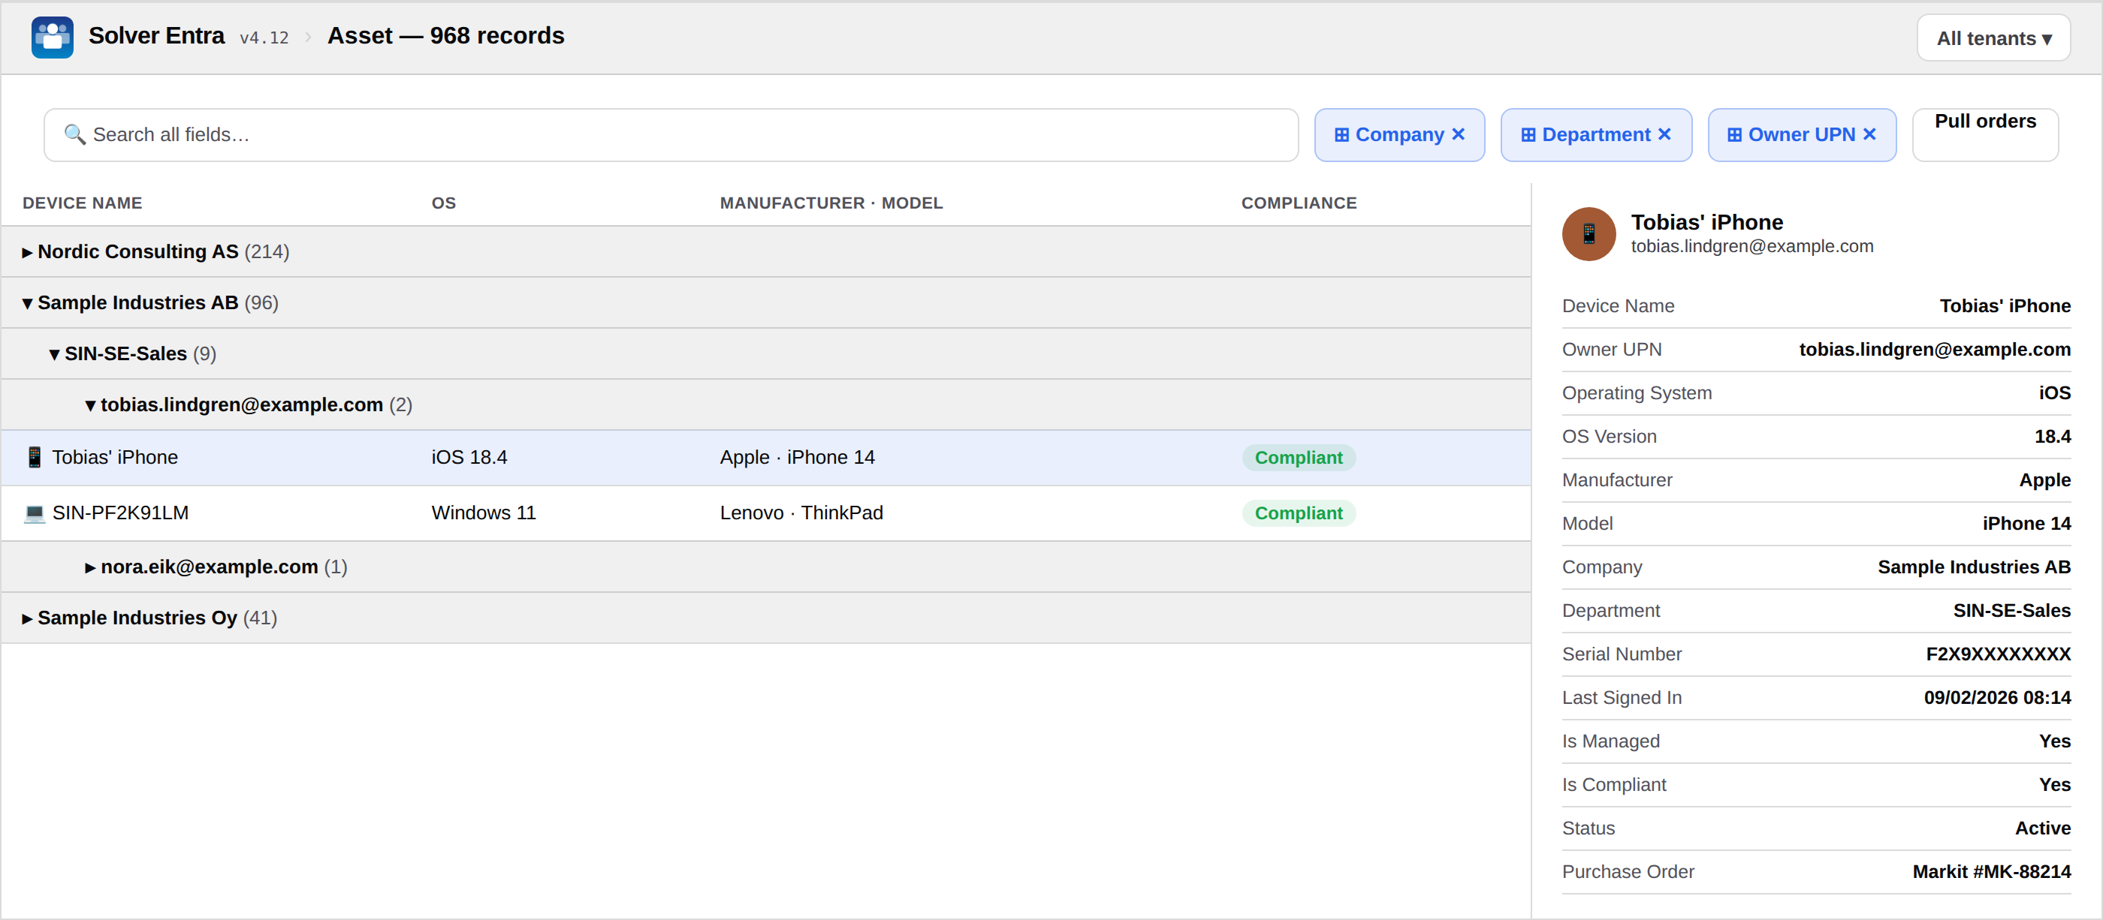Image resolution: width=2103 pixels, height=920 pixels.
Task: Remove the Company grouping chip
Action: 1458,134
